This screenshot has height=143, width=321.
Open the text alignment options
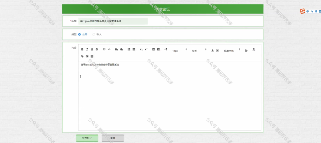point(246,50)
